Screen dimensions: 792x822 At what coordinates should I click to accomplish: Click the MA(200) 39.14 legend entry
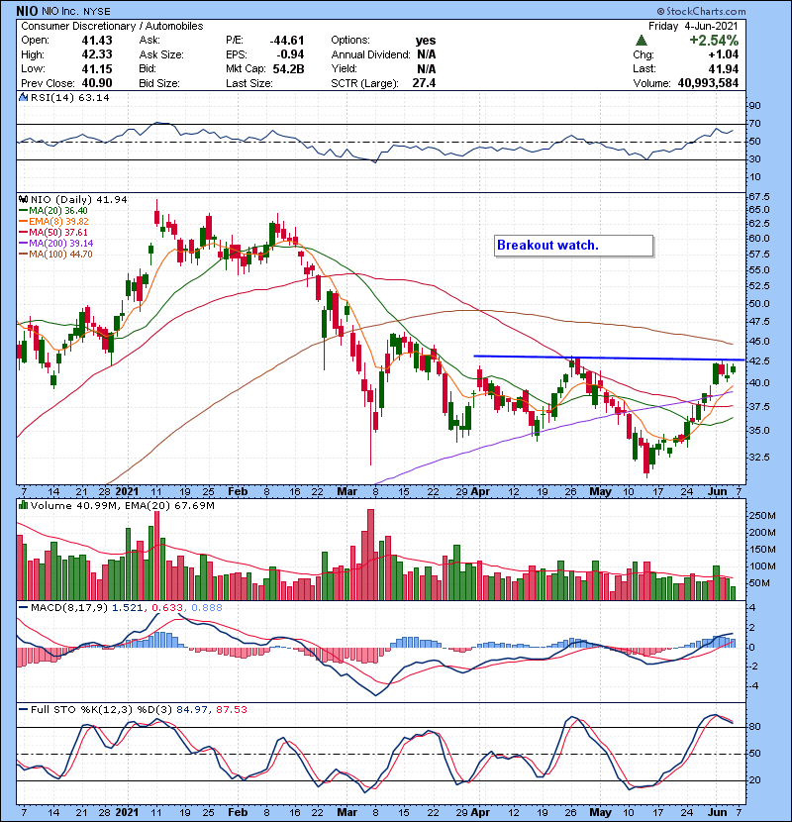[x=56, y=244]
